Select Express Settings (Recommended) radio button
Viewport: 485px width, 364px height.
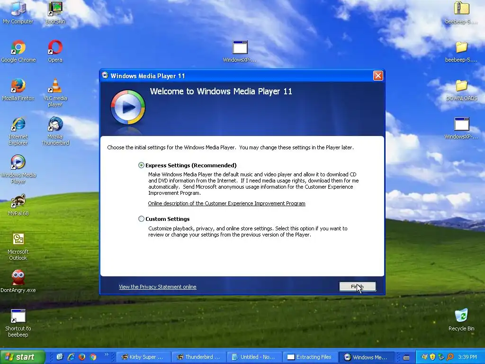coord(141,165)
